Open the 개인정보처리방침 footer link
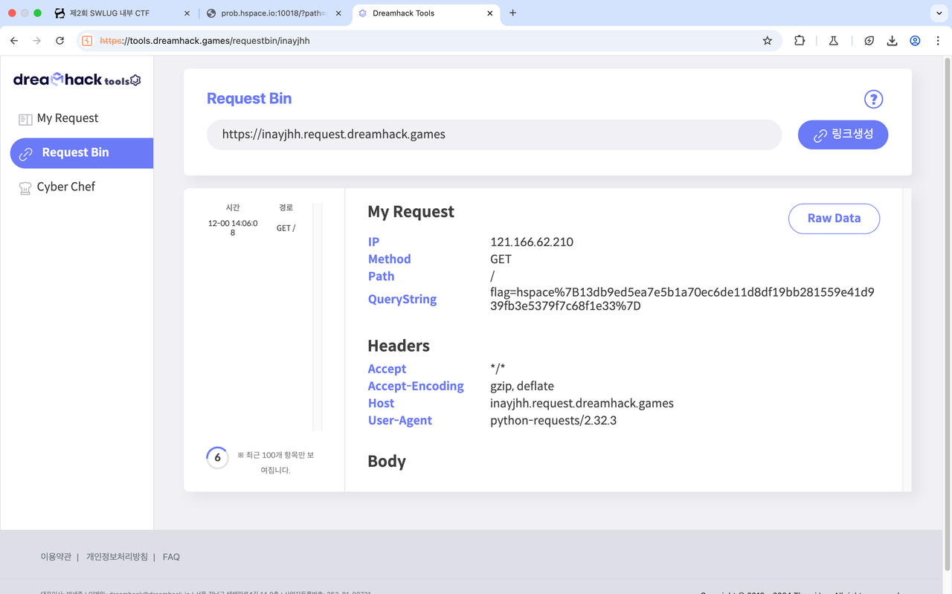The image size is (952, 594). click(117, 557)
